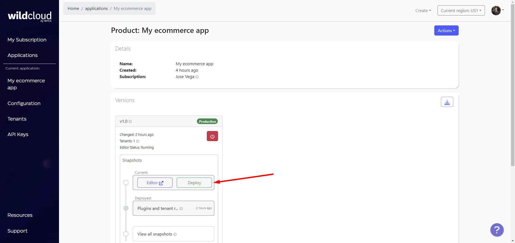Go to the Tenants section

tap(17, 119)
